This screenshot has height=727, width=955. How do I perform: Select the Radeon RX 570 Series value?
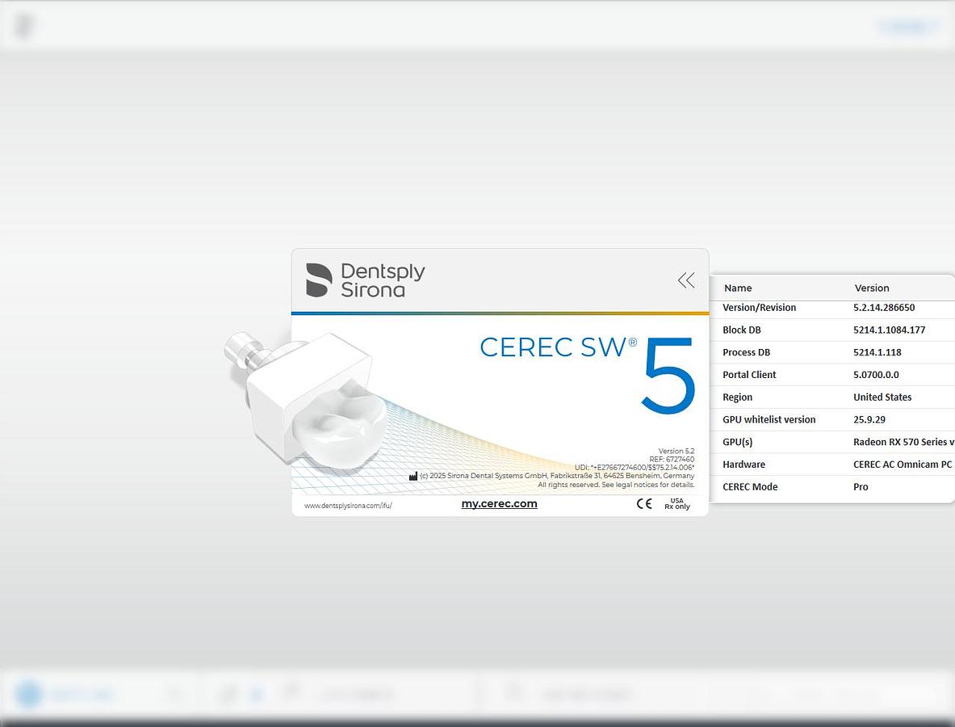point(904,443)
